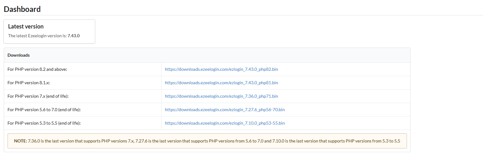Open the ezlogin_7.36.0_php71.bin link

click(221, 96)
